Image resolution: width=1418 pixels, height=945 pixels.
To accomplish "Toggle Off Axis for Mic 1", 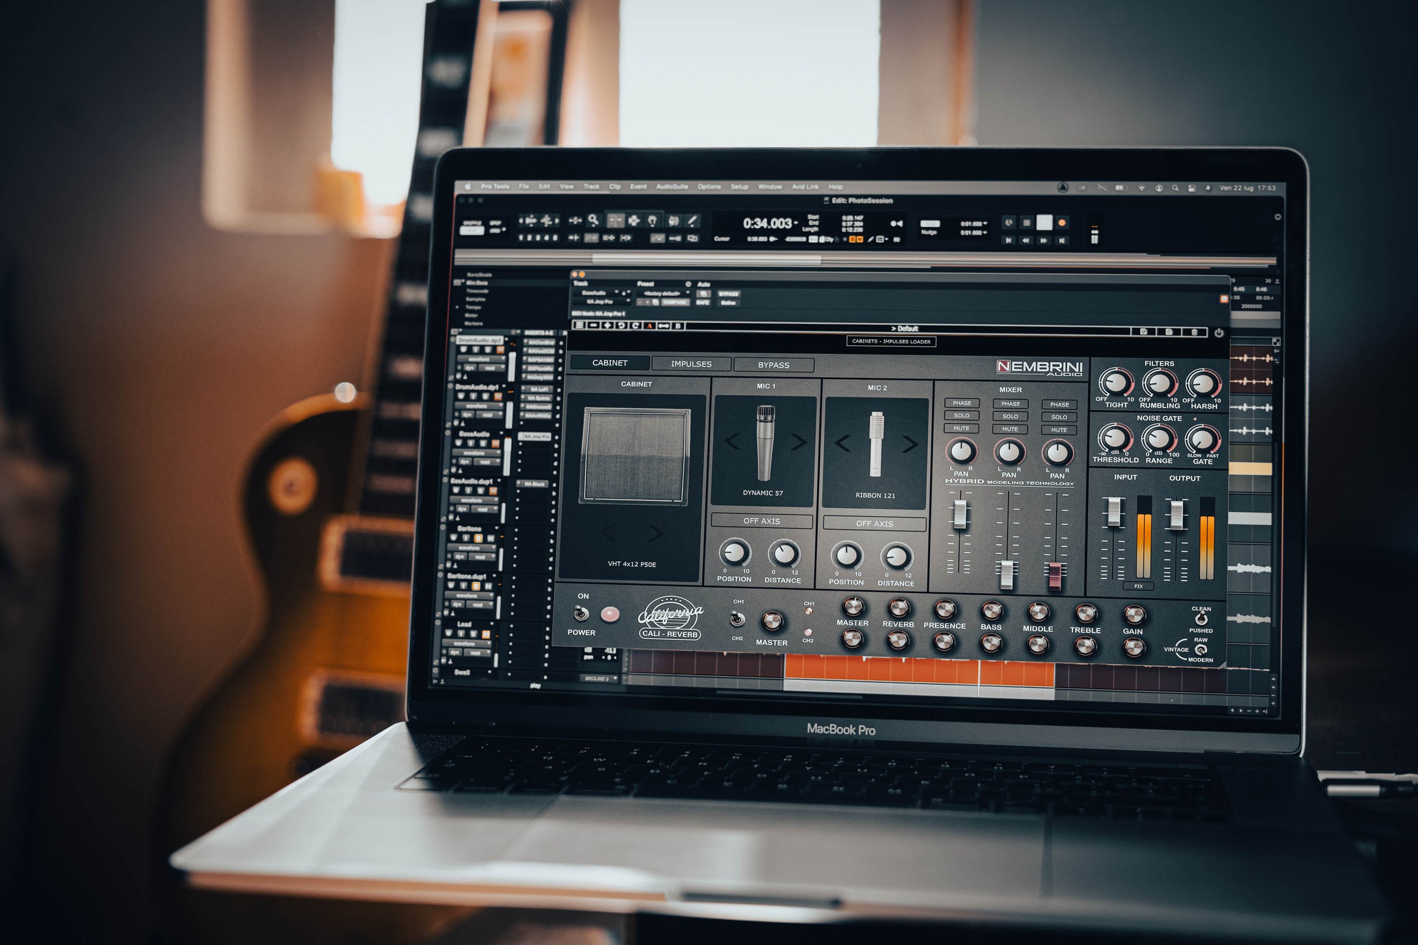I will (x=762, y=521).
